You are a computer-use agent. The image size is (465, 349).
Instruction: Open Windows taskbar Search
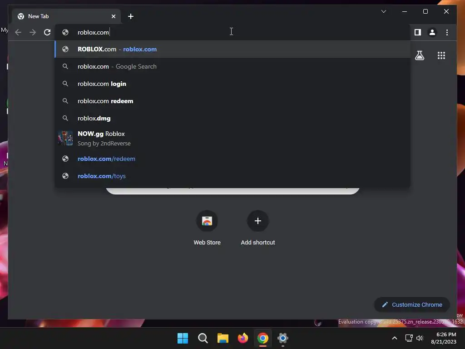point(203,338)
